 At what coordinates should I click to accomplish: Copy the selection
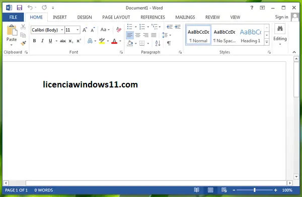click(x=23, y=35)
